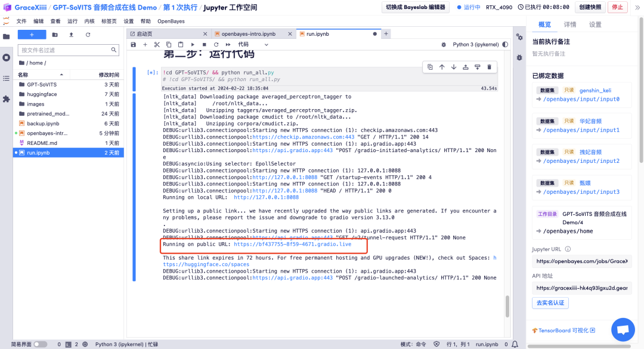Insert a new cell using the toolbar plus icon
Screen dimensions: 644x349
pos(145,44)
